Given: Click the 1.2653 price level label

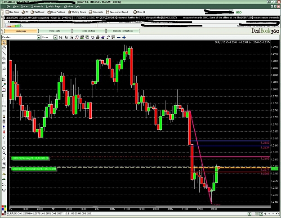Looking at the screenshot, I should (265, 143).
